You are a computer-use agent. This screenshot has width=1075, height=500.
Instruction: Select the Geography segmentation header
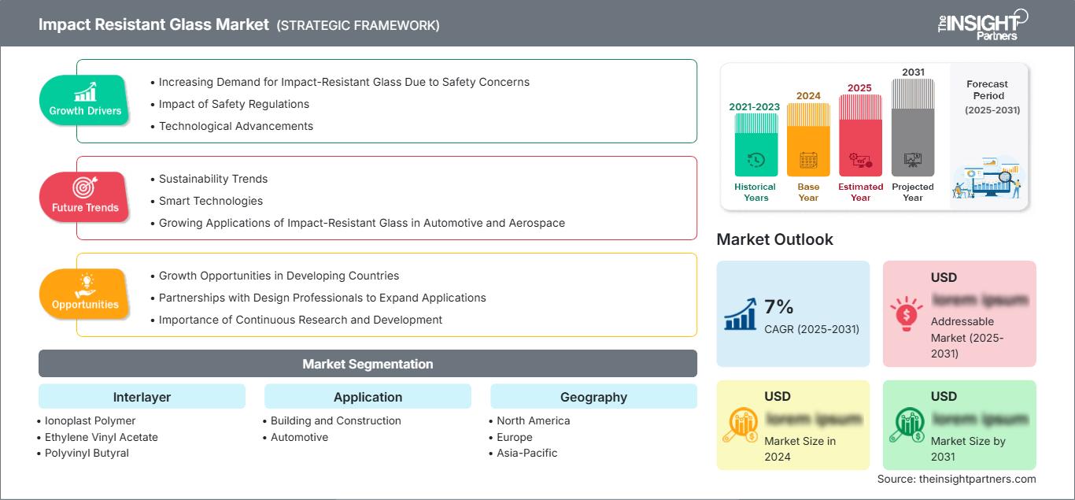593,397
